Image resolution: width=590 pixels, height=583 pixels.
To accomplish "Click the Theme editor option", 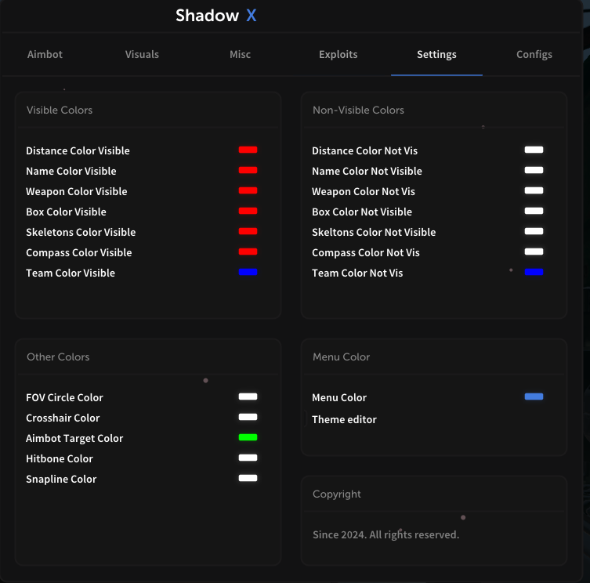I will point(344,420).
